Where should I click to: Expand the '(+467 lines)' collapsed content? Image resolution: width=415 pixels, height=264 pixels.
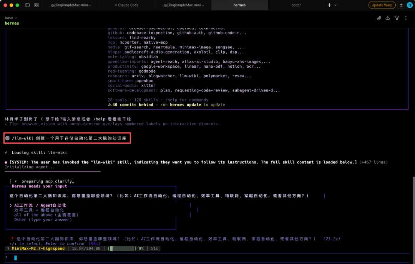[x=373, y=162]
